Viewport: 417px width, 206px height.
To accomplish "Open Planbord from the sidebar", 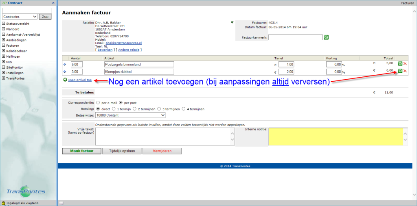I will click(12, 29).
